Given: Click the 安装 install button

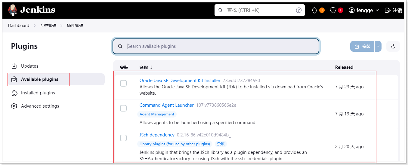Looking at the screenshot, I should [x=362, y=46].
